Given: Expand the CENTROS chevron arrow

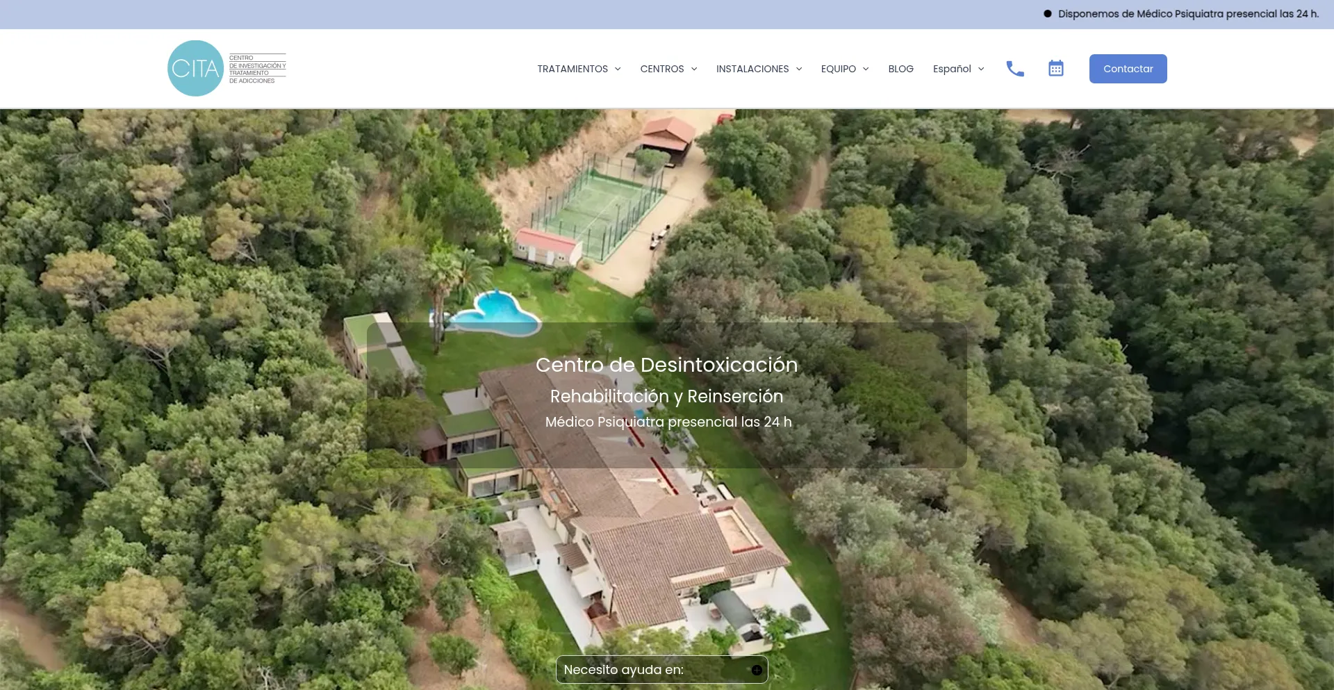Looking at the screenshot, I should point(694,69).
